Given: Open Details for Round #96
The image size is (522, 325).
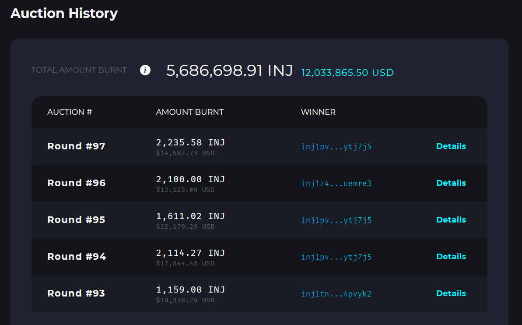Looking at the screenshot, I should point(451,183).
